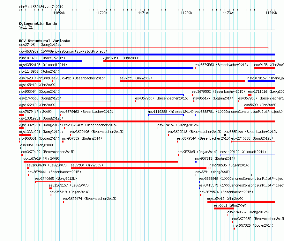Open esv2740667 (Wong2012b) label

[x=249, y=212]
